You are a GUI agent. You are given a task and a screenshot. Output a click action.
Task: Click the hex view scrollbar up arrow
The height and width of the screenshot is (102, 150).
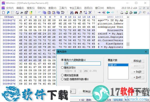pyautogui.click(x=128, y=17)
